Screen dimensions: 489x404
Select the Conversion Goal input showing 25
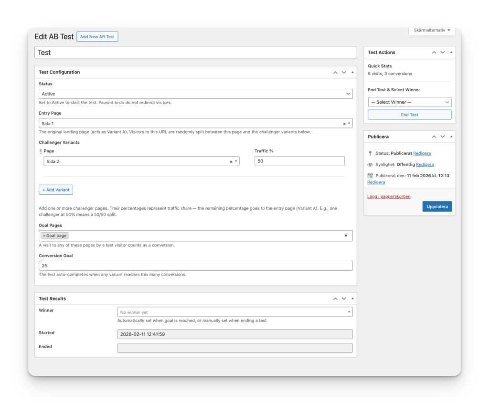(x=195, y=266)
